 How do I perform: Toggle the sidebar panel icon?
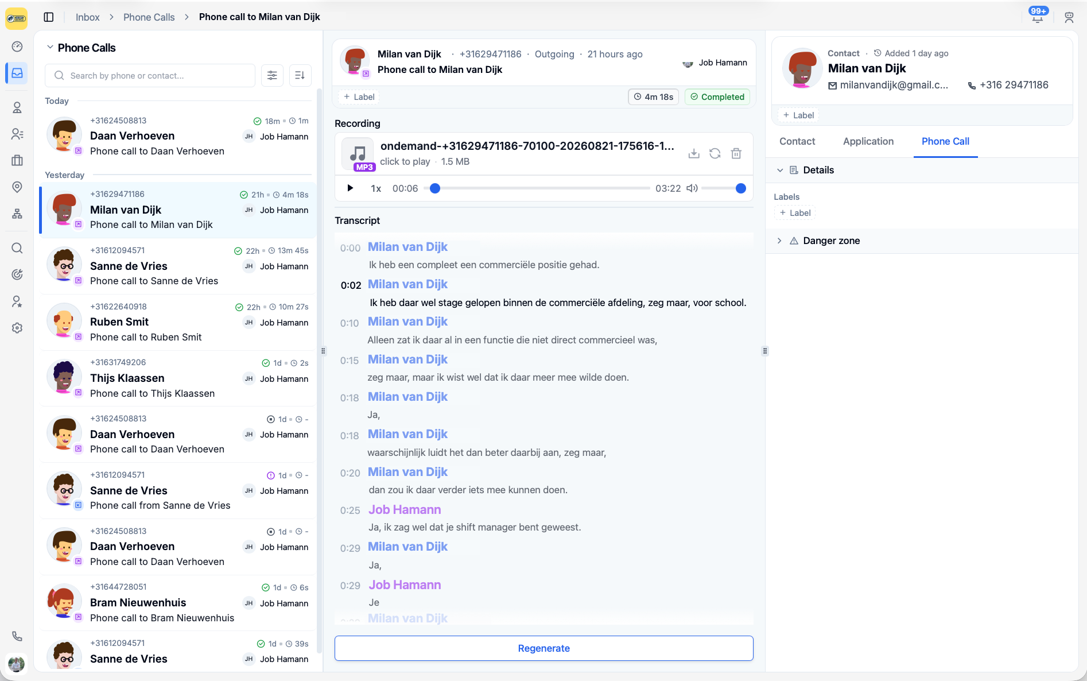pyautogui.click(x=49, y=17)
